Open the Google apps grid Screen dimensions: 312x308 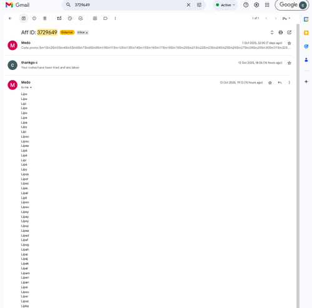pos(267,5)
